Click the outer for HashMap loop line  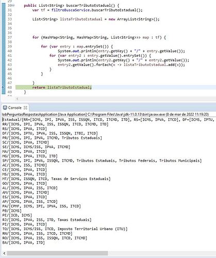99,37
